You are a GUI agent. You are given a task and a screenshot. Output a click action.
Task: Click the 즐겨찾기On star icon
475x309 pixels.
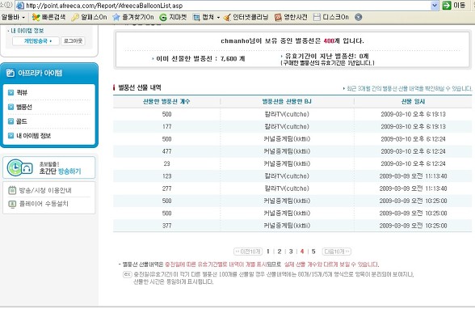tap(116, 17)
